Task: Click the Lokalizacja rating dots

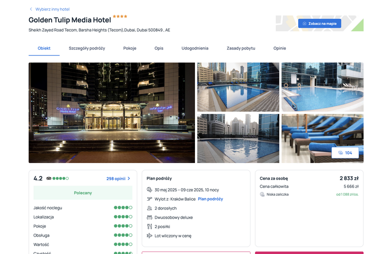Action: 123,217
